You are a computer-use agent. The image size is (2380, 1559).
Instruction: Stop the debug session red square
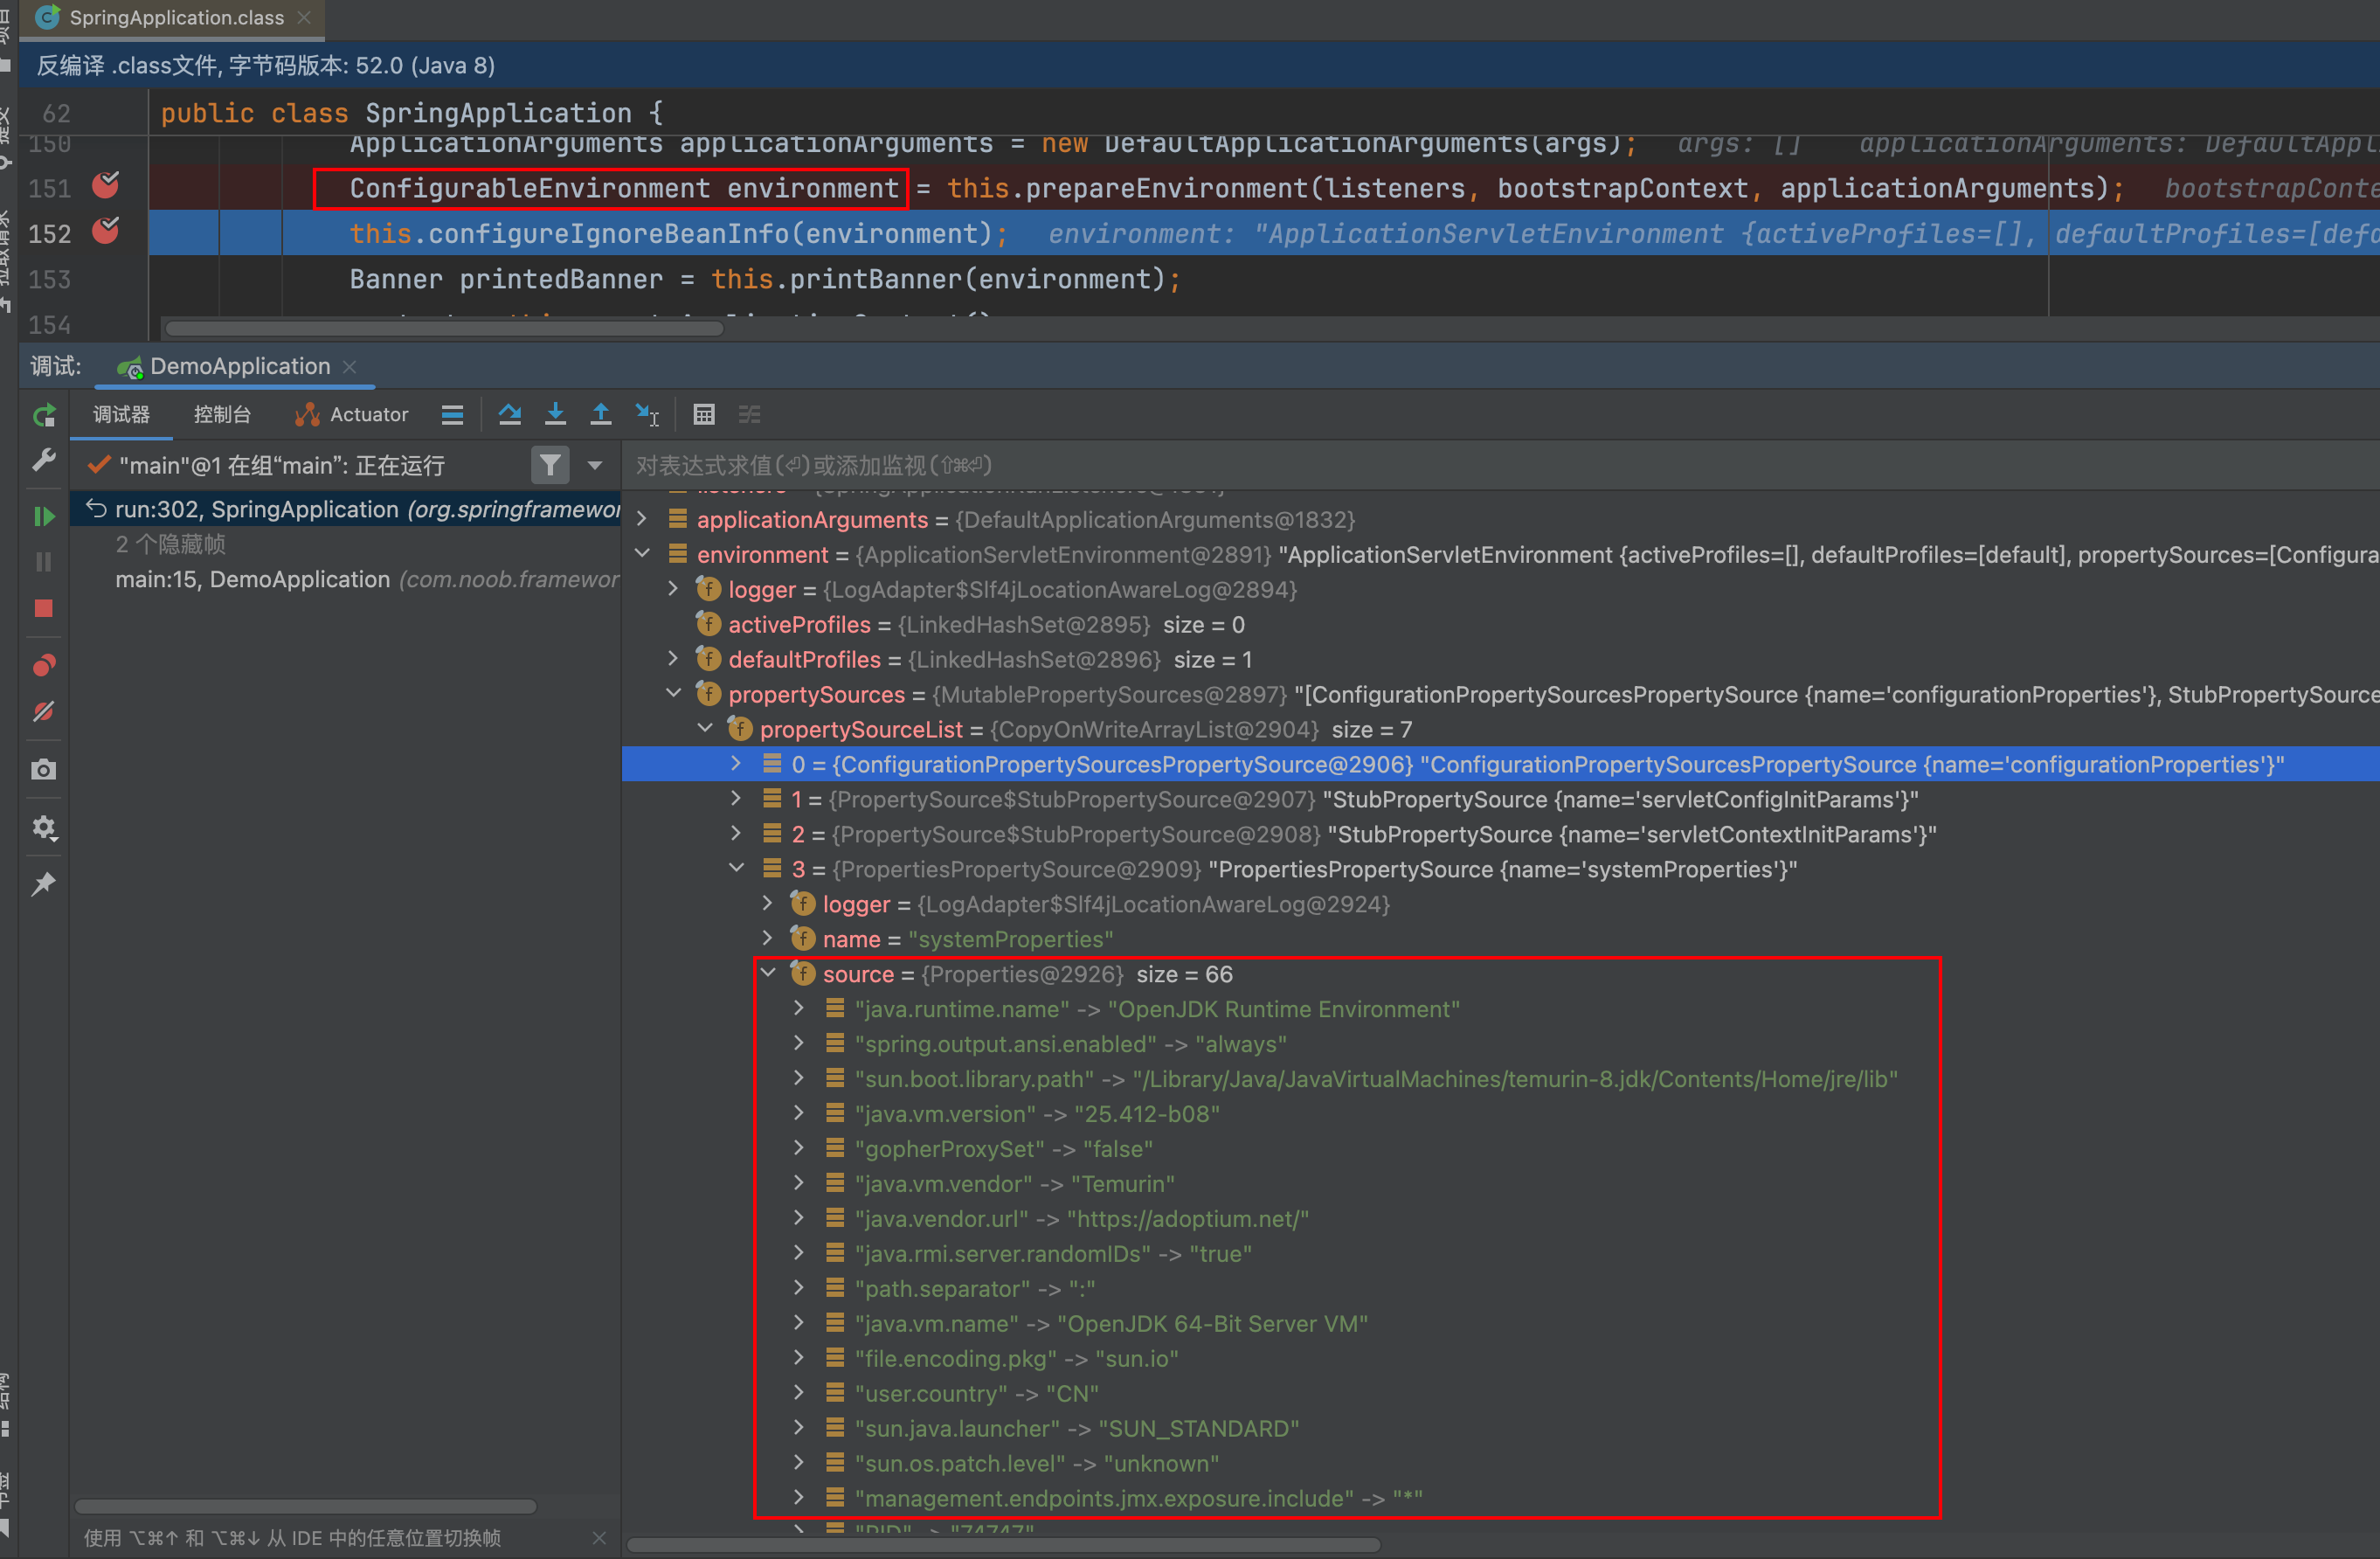point(44,609)
